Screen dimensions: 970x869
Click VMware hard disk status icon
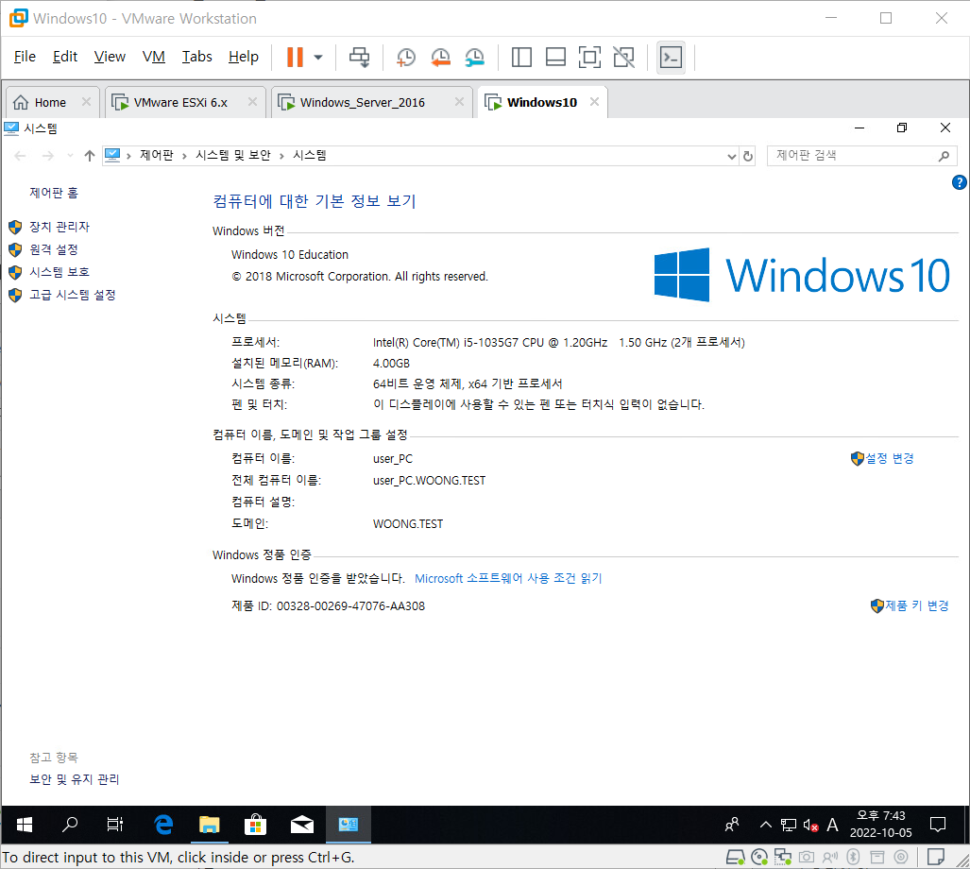(x=735, y=858)
